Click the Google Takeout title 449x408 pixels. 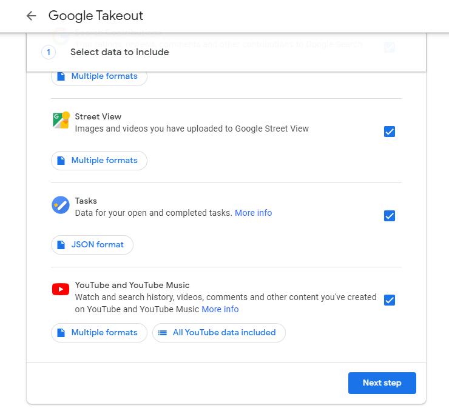point(96,16)
